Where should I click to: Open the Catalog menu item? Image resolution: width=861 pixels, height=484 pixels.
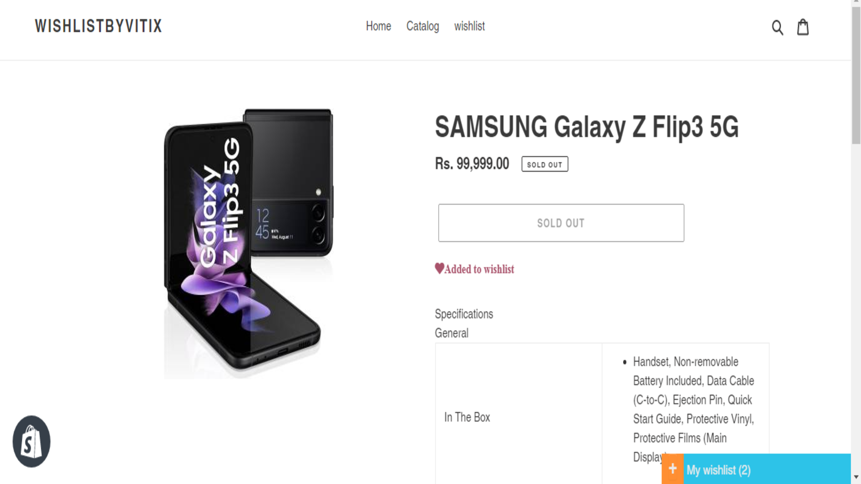(x=422, y=26)
